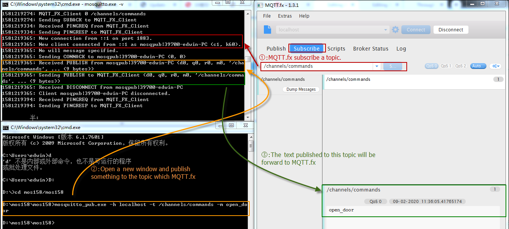Click the QoS 0 label in message details

coord(375,201)
